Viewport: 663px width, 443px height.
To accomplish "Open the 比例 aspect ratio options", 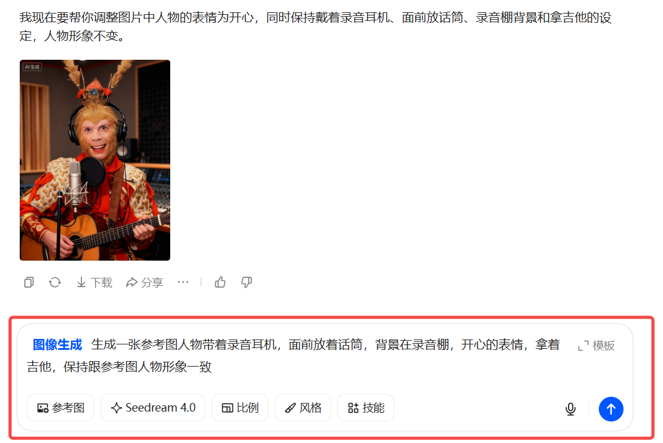I will point(240,407).
